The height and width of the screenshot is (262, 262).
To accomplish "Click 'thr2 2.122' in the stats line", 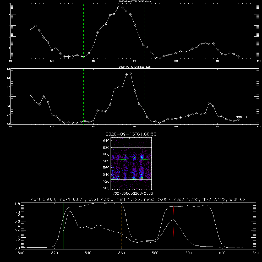I will 214,199.
